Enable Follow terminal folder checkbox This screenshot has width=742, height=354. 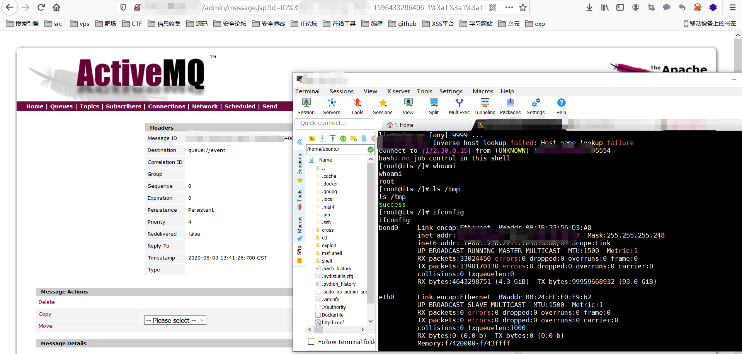tap(311, 342)
